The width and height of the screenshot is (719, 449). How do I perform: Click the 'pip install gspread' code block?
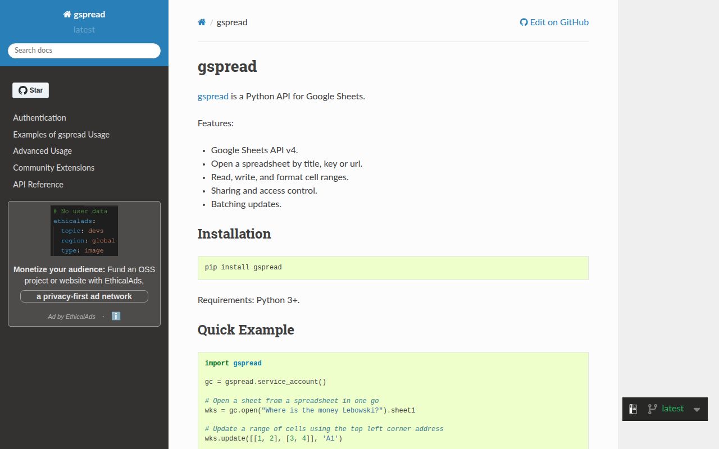(393, 268)
